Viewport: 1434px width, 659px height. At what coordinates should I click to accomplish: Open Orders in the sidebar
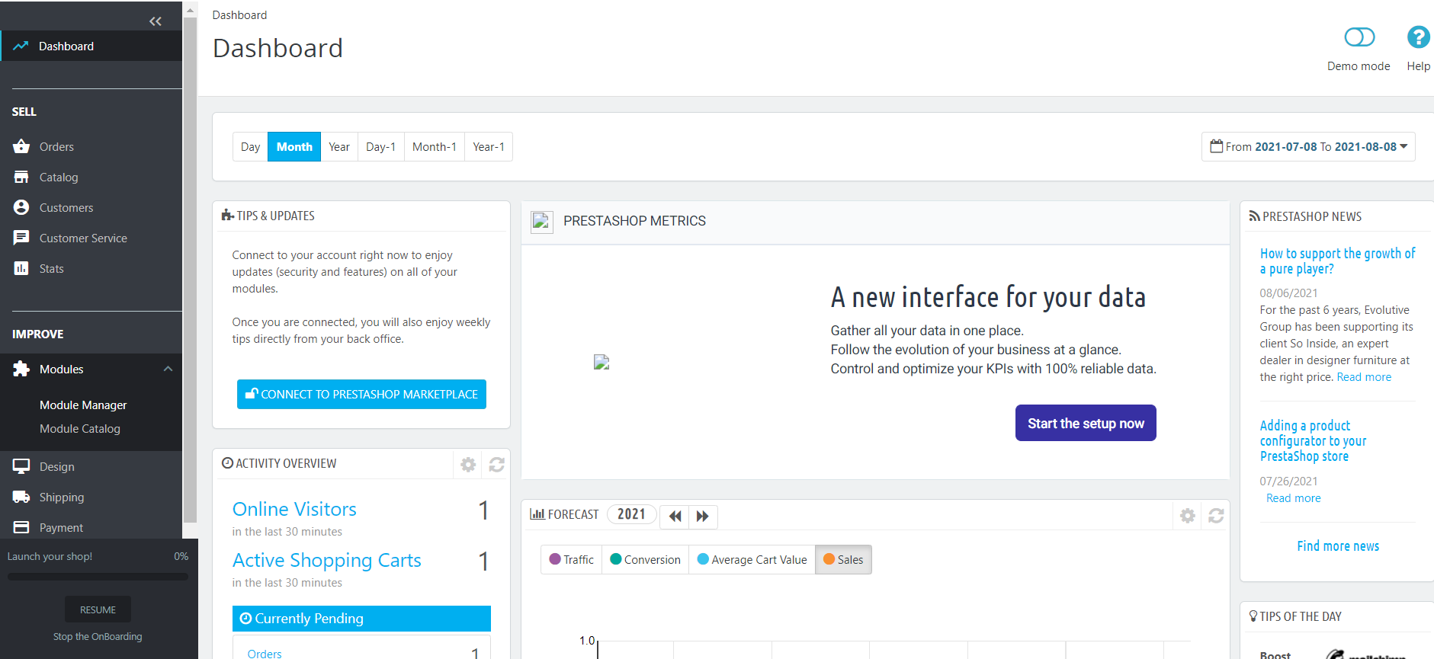56,146
